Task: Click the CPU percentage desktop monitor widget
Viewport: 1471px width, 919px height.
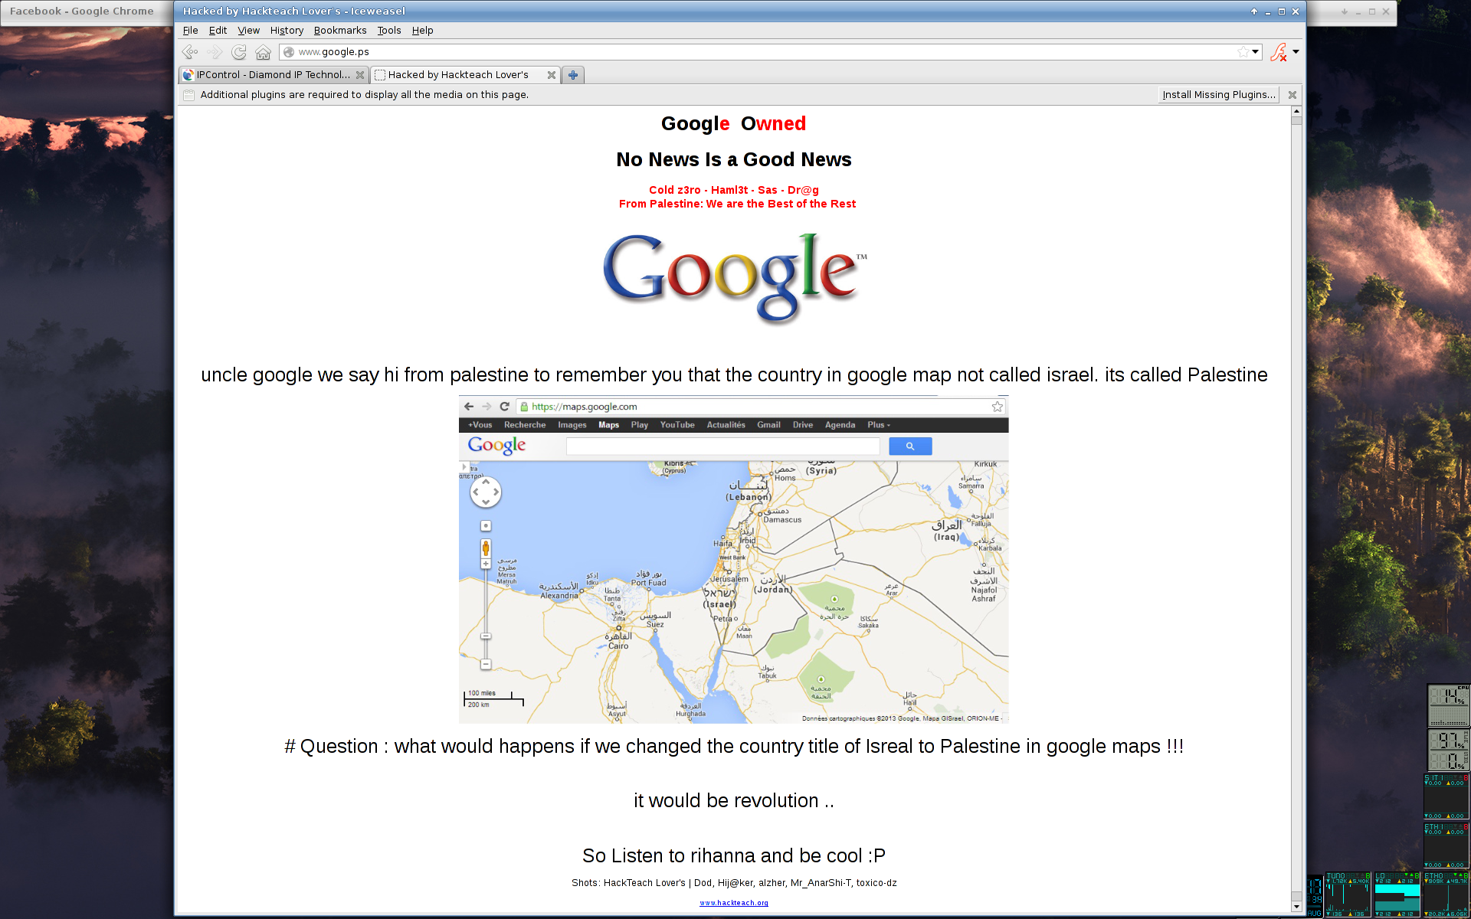Action: (1448, 705)
